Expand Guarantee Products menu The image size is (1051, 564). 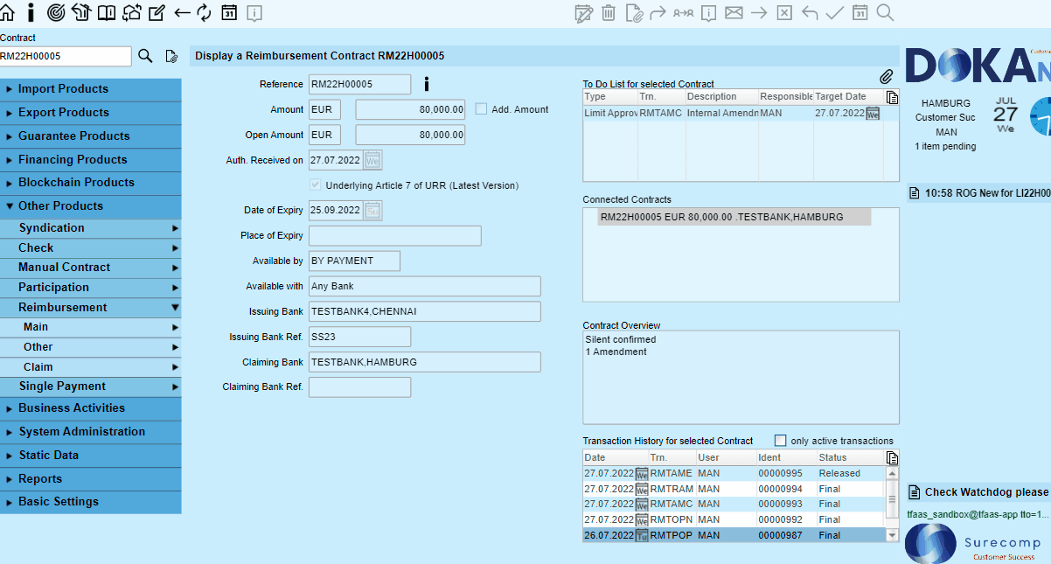coord(91,136)
